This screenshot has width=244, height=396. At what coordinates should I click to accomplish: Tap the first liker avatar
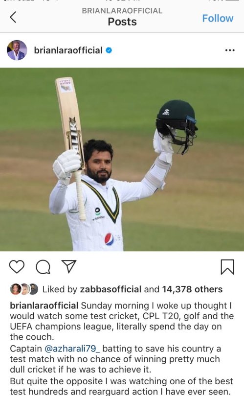point(15,289)
